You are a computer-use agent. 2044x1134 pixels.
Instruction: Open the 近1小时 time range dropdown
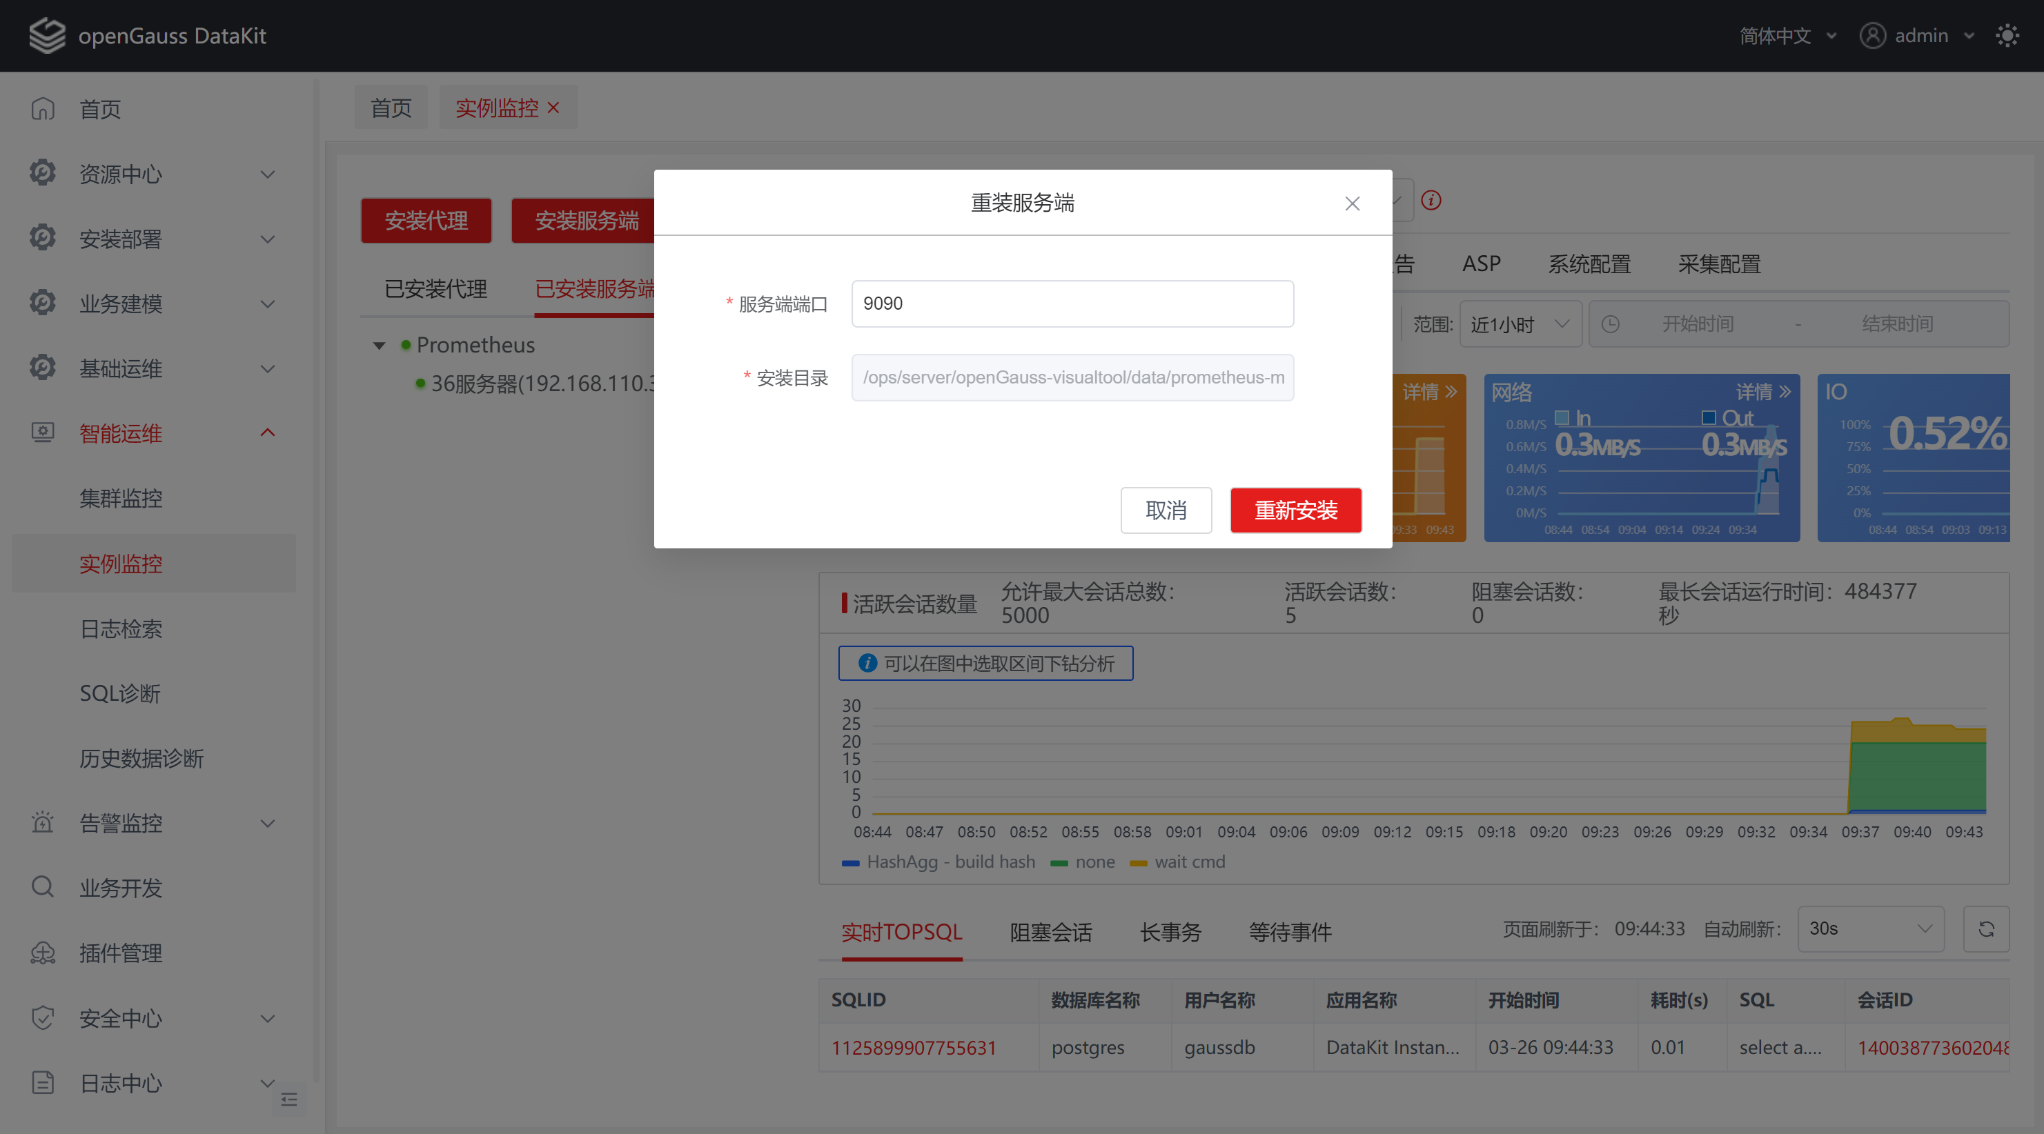1519,324
